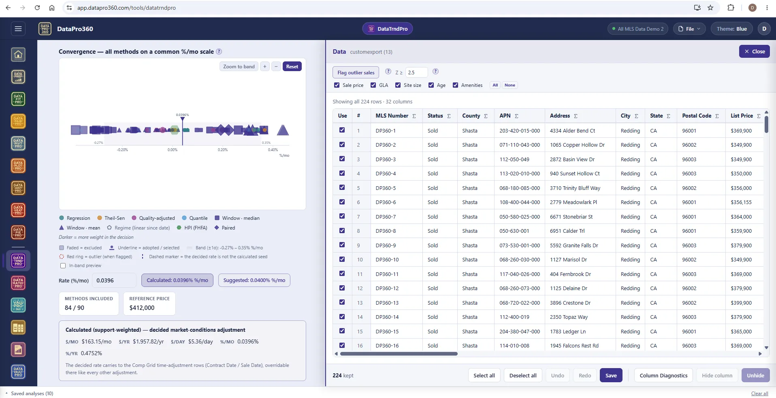This screenshot has width=776, height=398.
Task: Open the Data Ratio Pro tool
Action: point(18,283)
